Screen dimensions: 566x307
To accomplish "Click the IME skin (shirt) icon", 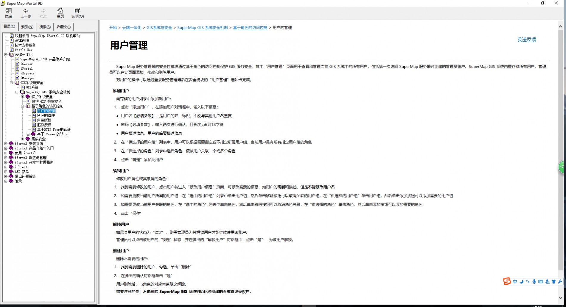I will click(553, 281).
